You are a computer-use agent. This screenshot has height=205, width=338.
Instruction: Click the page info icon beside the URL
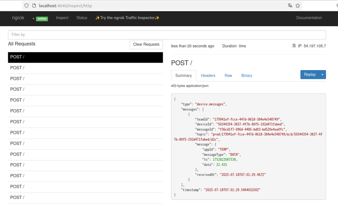point(34,6)
